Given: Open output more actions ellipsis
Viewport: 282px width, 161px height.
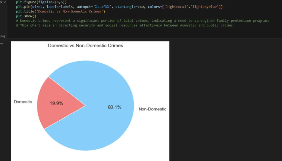Looking at the screenshot, I should click(1, 43).
